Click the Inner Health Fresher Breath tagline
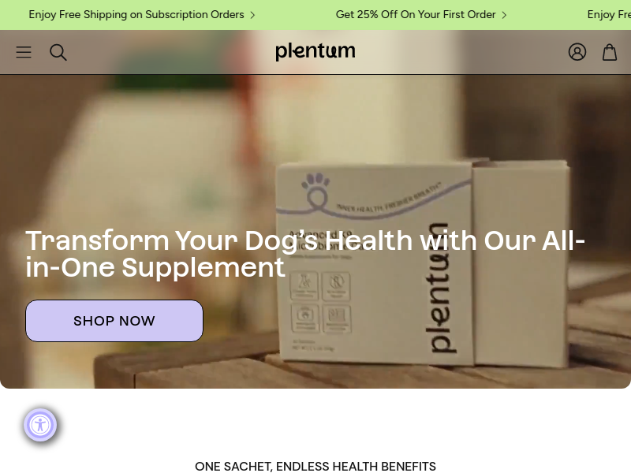631x473 pixels. [388, 198]
